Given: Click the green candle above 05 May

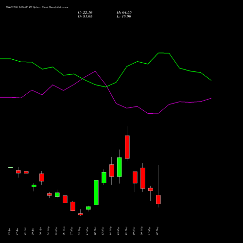Looking at the screenshot, I should (57, 194).
